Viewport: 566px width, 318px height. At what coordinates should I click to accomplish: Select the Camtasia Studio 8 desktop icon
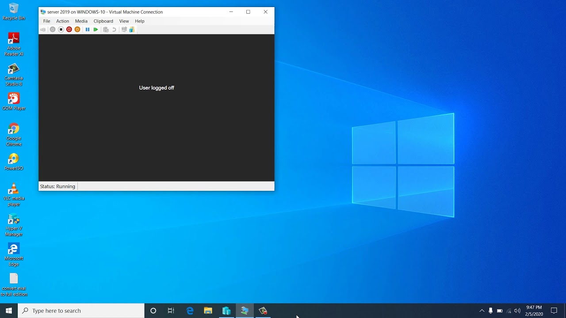(14, 74)
